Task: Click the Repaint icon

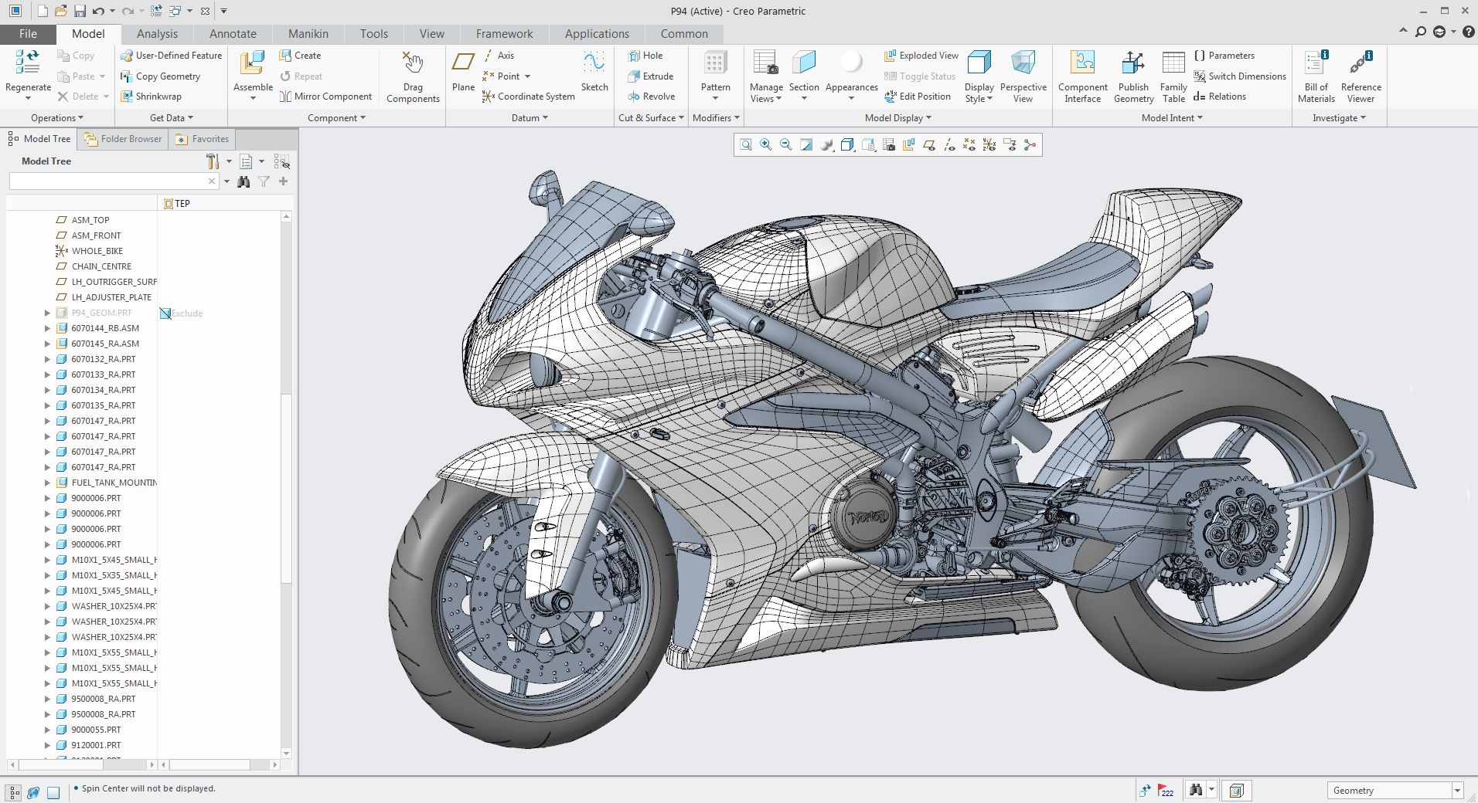Action: [x=806, y=145]
